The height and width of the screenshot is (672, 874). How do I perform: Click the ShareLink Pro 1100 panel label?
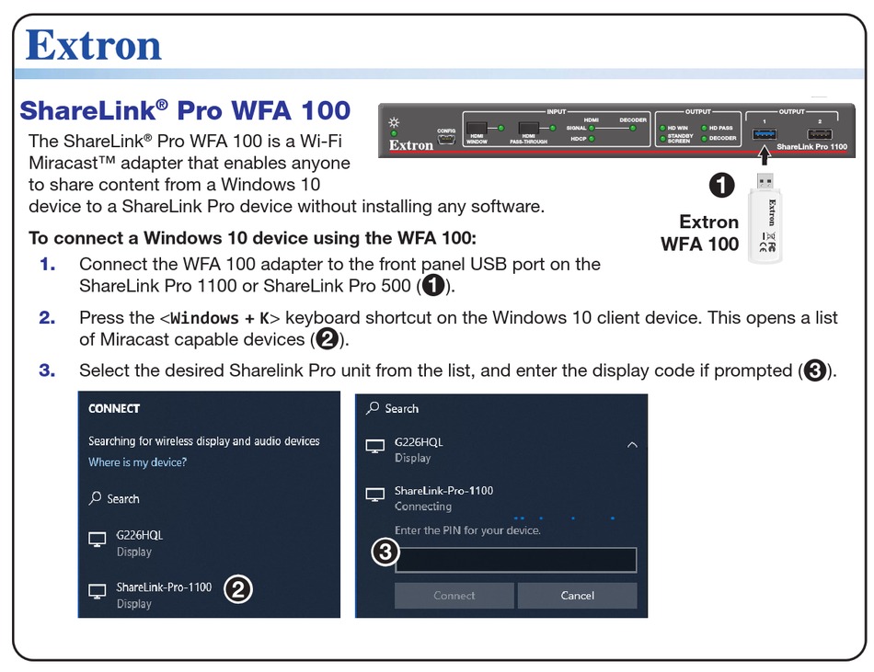811,147
